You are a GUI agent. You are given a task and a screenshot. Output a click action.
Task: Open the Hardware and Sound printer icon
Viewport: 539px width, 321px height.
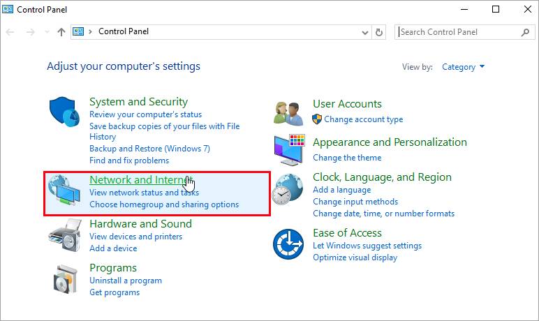point(65,235)
